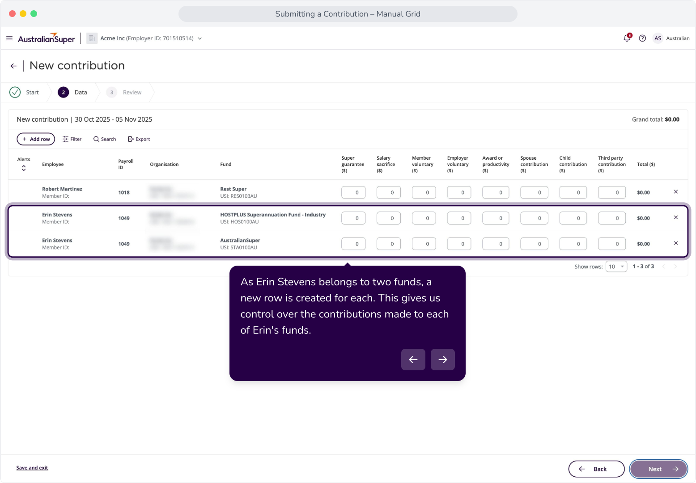Click Third party field in AustralianSuper fund row
696x483 pixels.
(612, 244)
